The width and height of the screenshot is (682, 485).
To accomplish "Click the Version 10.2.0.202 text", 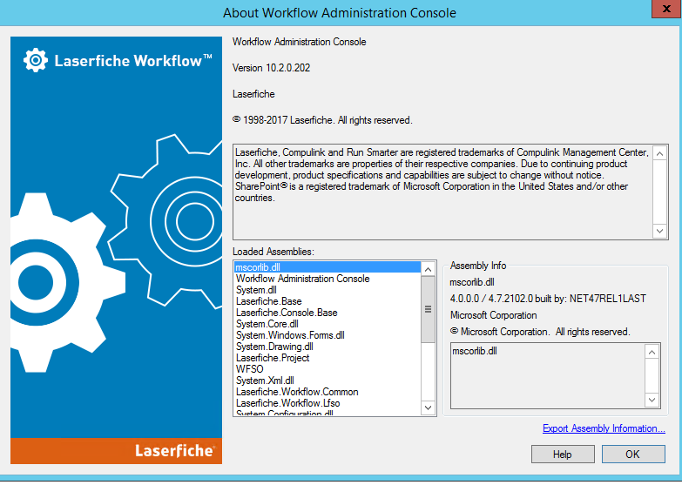I will (272, 68).
